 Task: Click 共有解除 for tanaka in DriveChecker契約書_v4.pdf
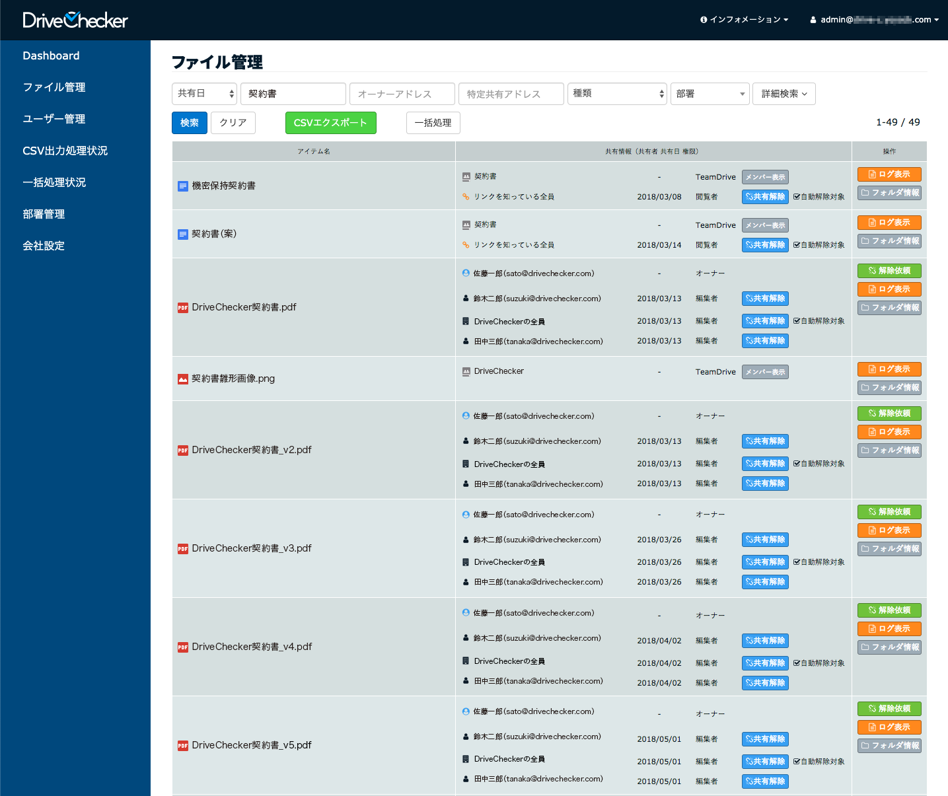point(765,683)
